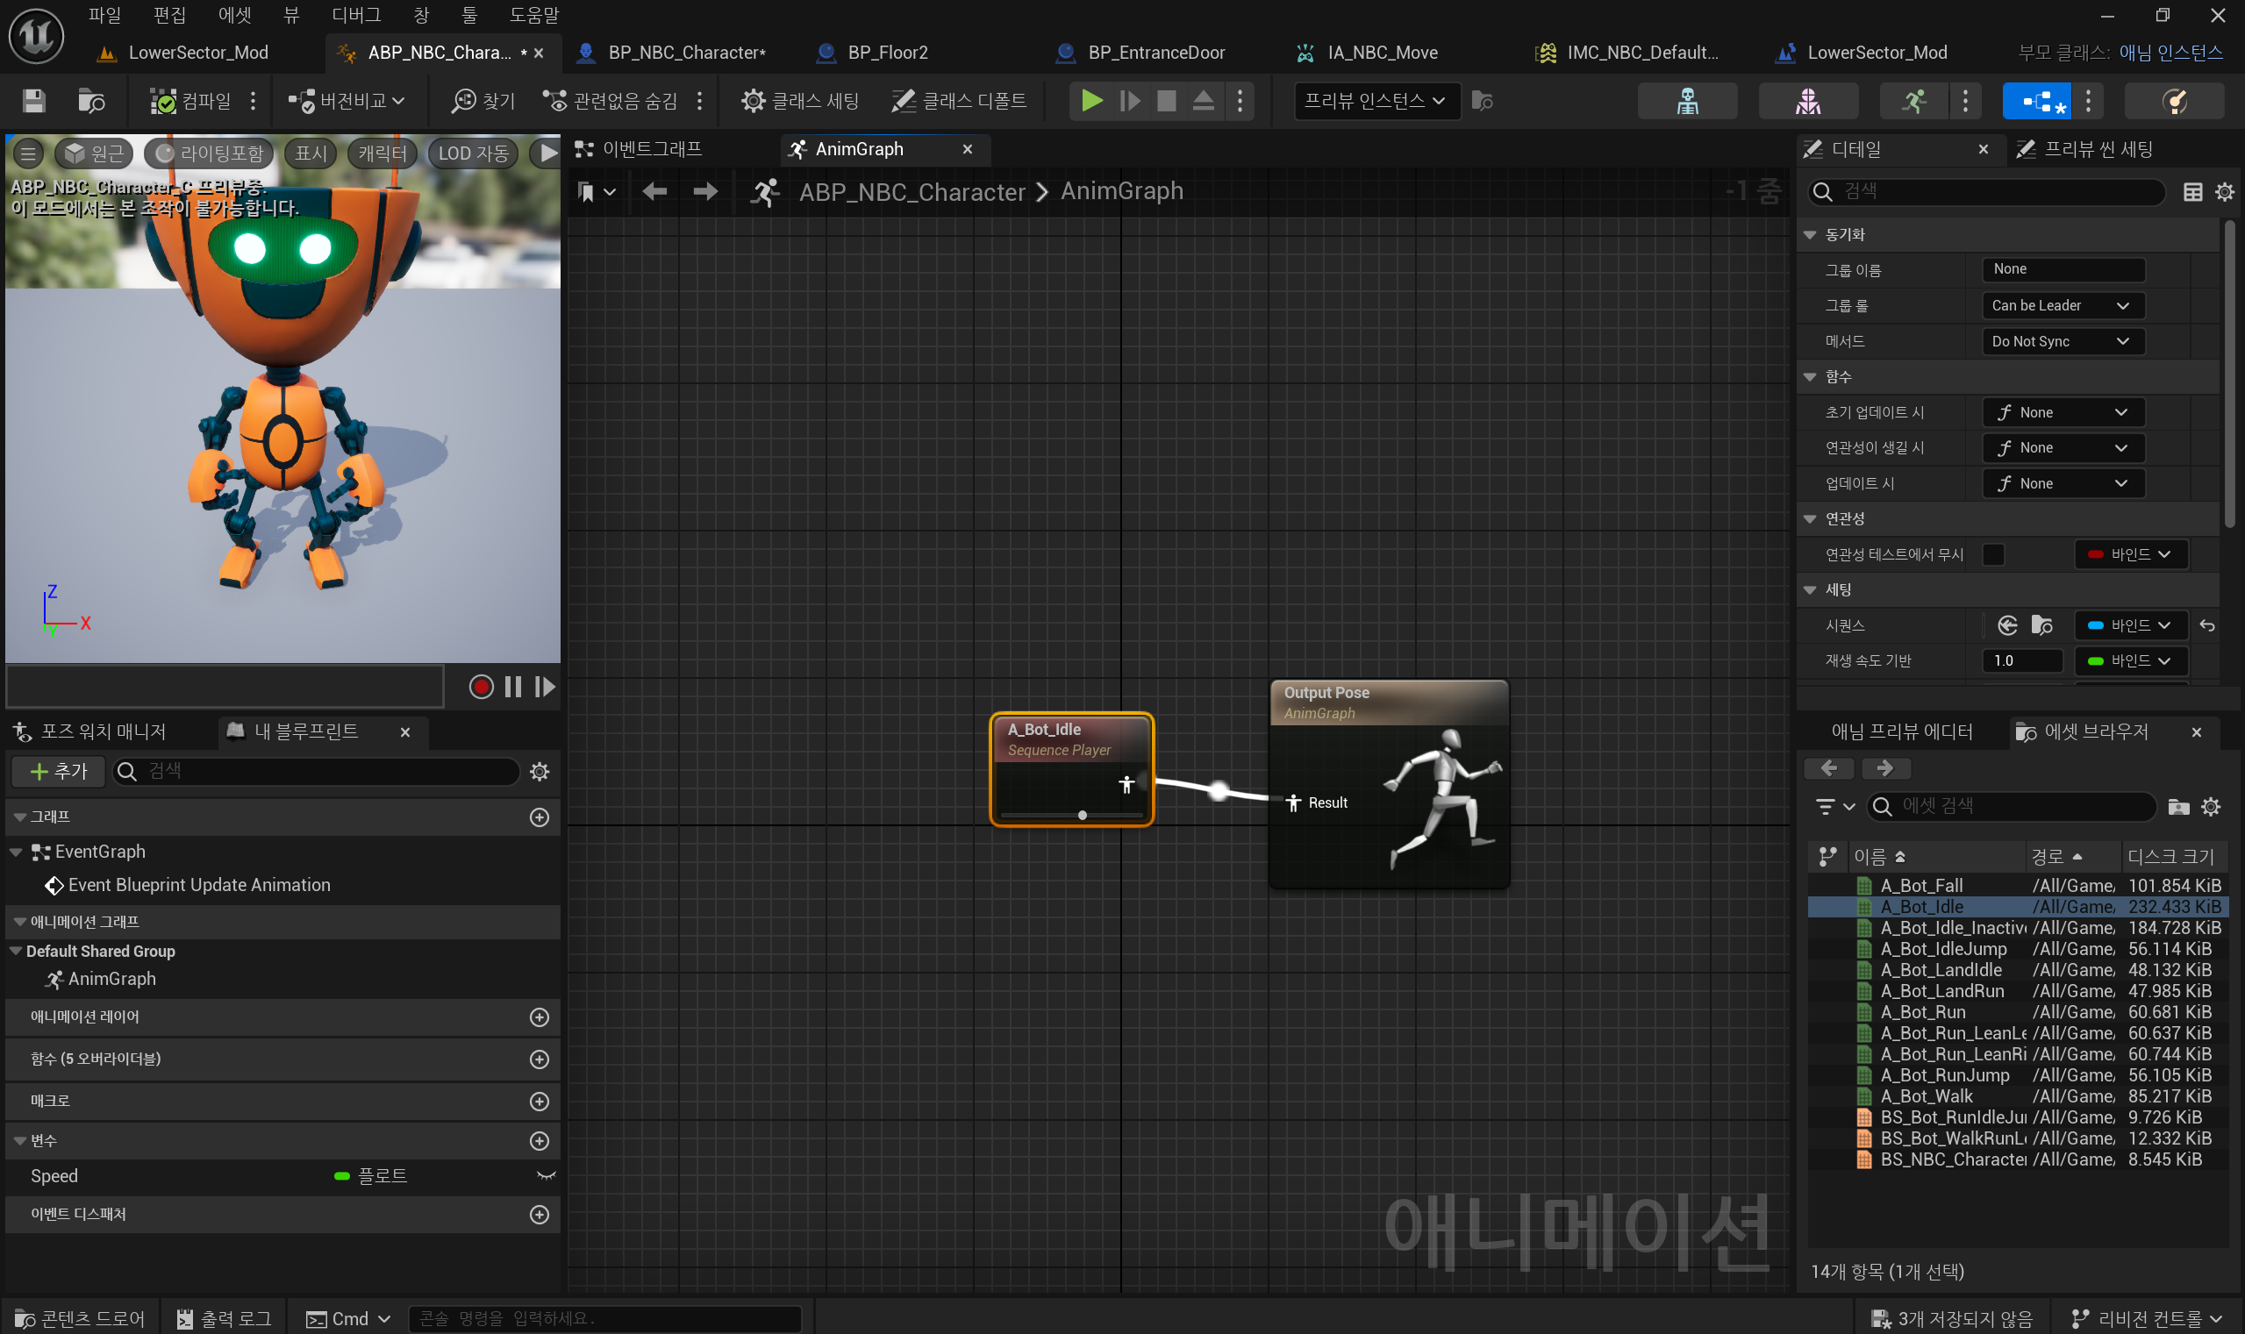Reset 시퀀스 property to default arrow
Viewport: 2245px width, 1334px height.
(x=2207, y=625)
